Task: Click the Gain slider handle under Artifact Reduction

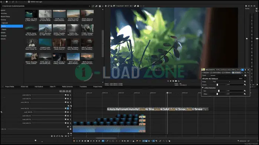Action: [x=219, y=91]
